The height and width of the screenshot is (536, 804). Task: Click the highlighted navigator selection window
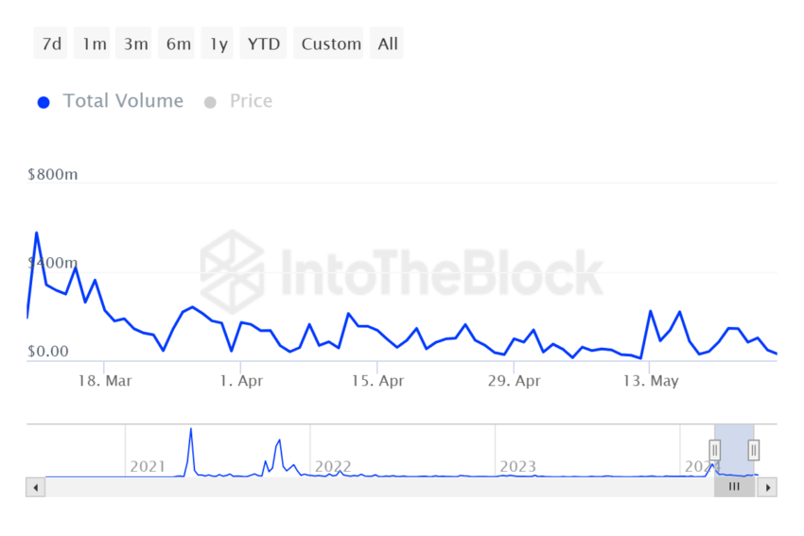tap(734, 450)
